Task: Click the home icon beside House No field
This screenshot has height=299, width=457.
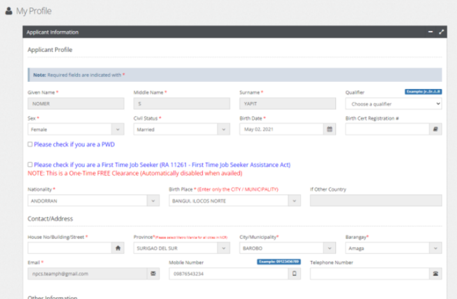Action: [118, 248]
